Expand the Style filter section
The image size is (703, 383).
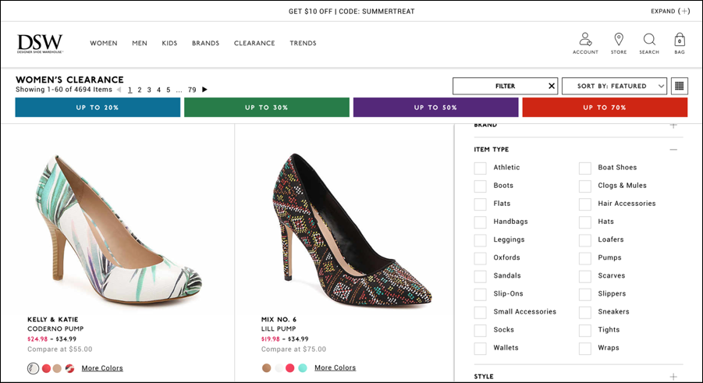click(x=673, y=376)
